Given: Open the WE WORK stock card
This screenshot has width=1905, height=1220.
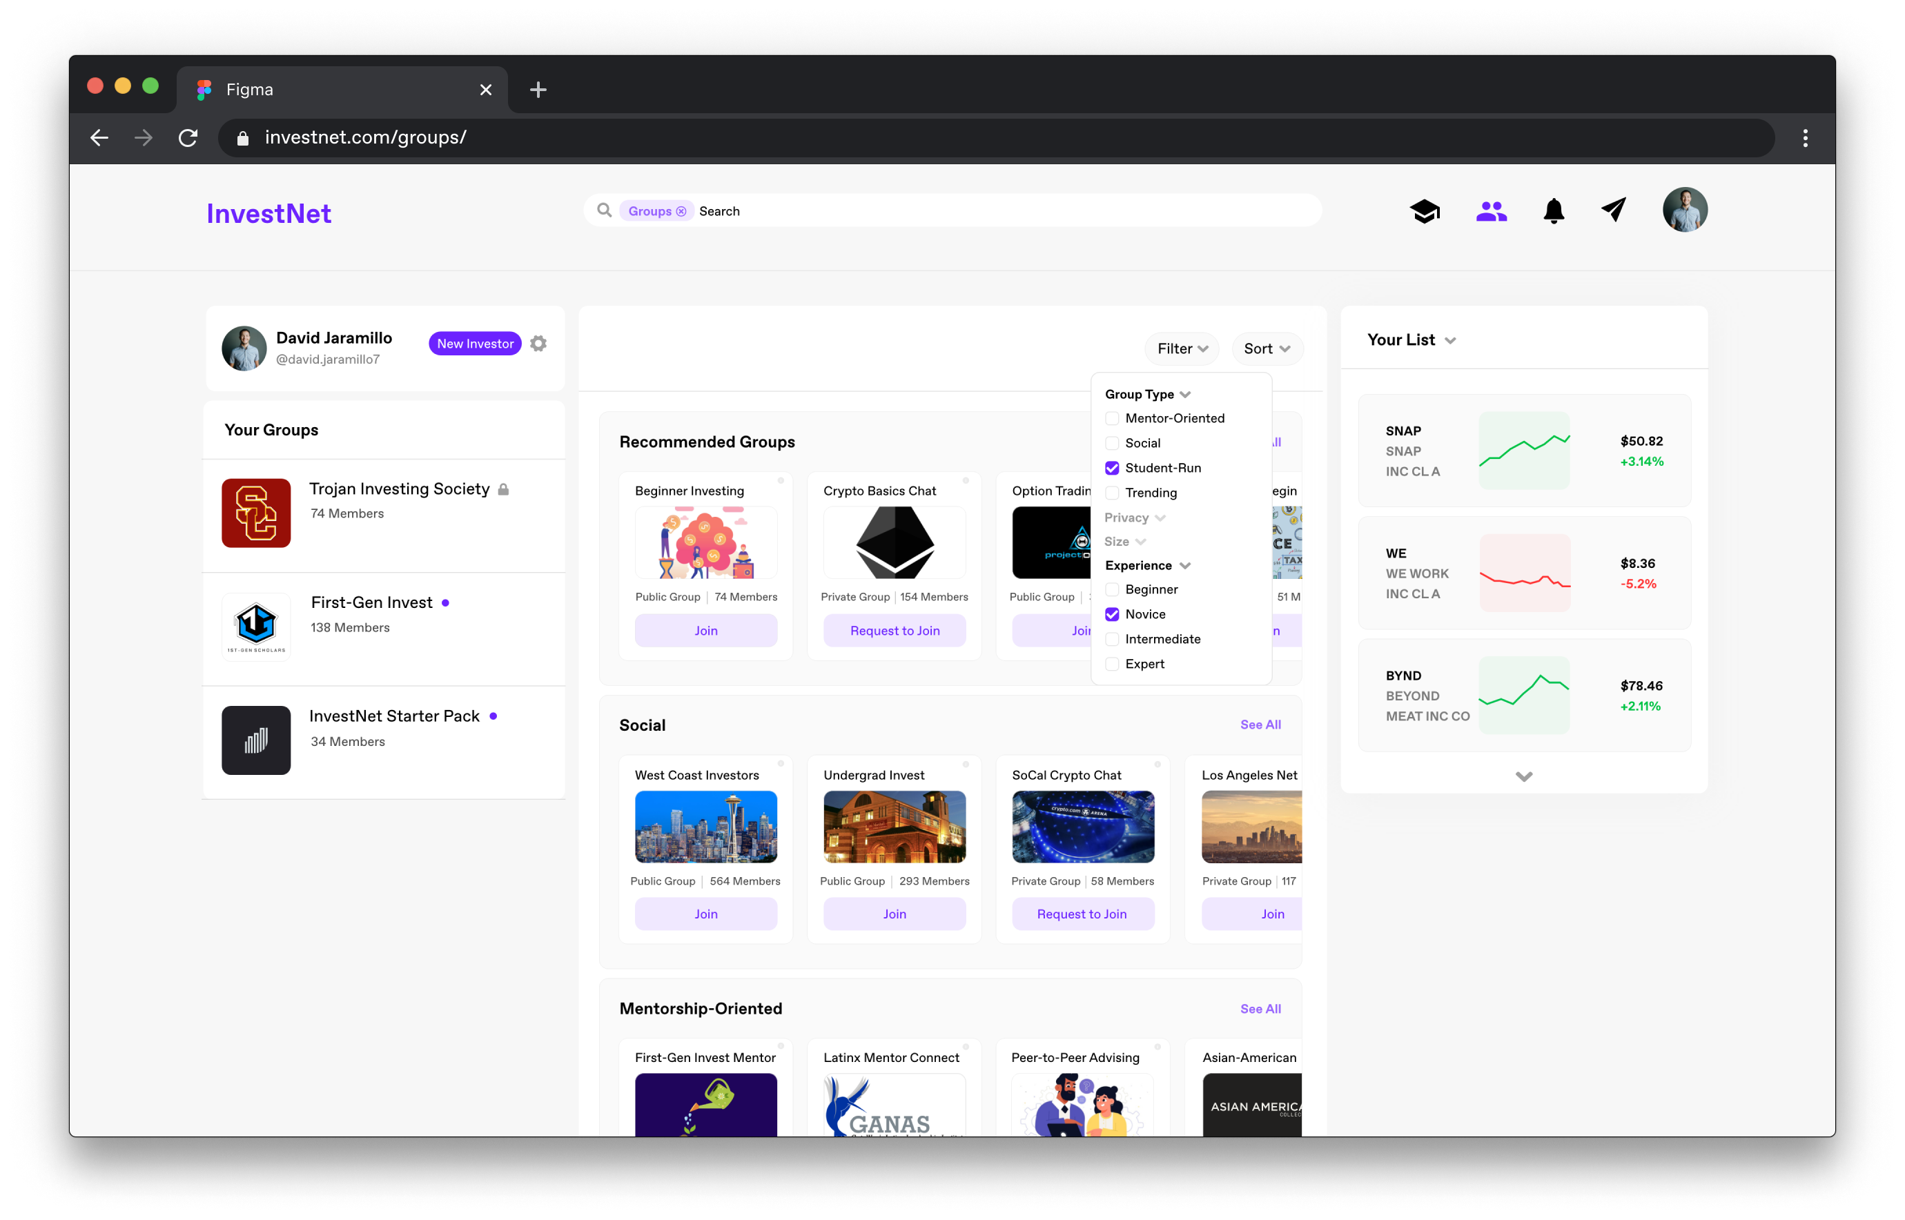Looking at the screenshot, I should click(x=1524, y=573).
